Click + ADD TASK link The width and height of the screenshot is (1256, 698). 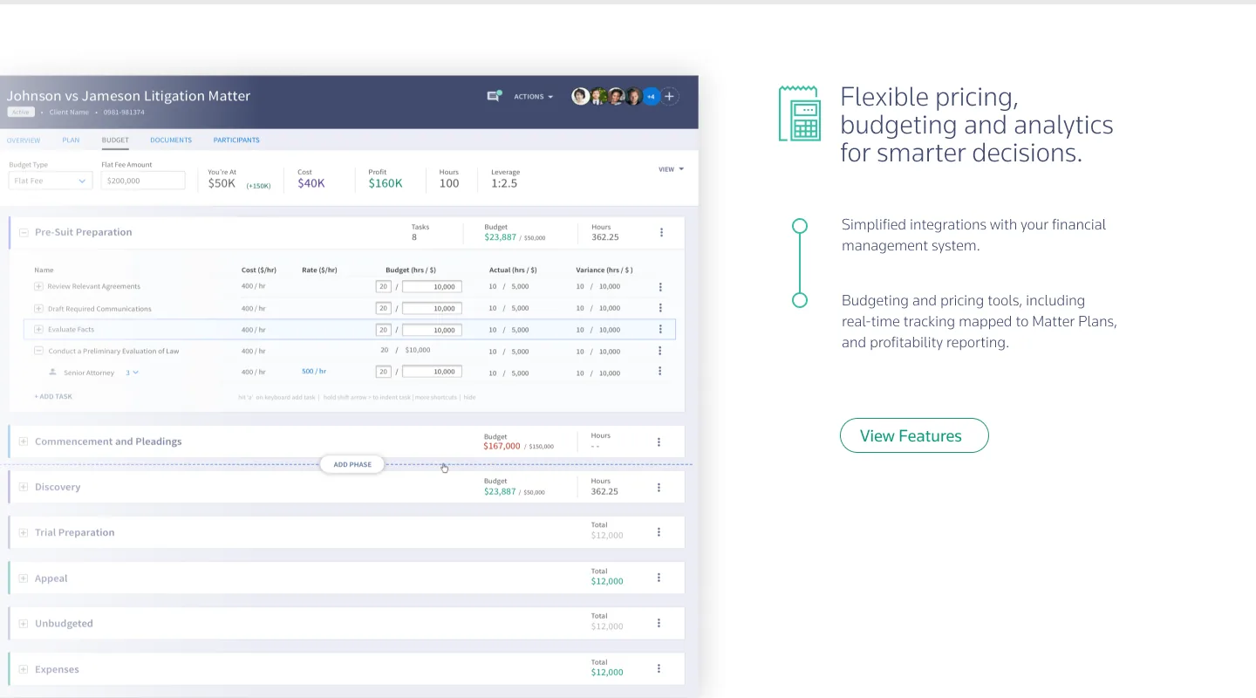tap(53, 396)
